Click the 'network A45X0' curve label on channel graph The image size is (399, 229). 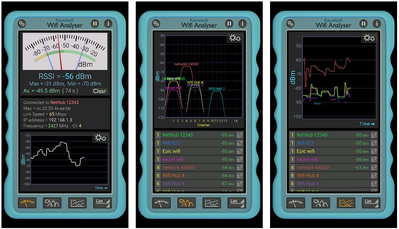point(186,64)
